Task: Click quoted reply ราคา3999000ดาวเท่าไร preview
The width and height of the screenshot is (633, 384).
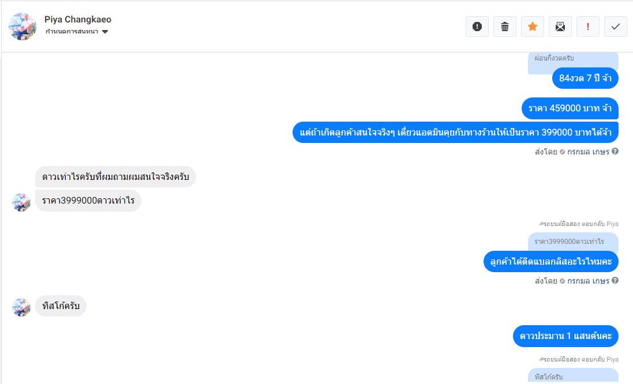Action: pos(572,242)
